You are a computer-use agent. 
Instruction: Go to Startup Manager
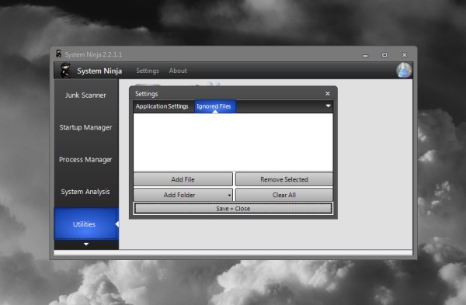tap(85, 127)
